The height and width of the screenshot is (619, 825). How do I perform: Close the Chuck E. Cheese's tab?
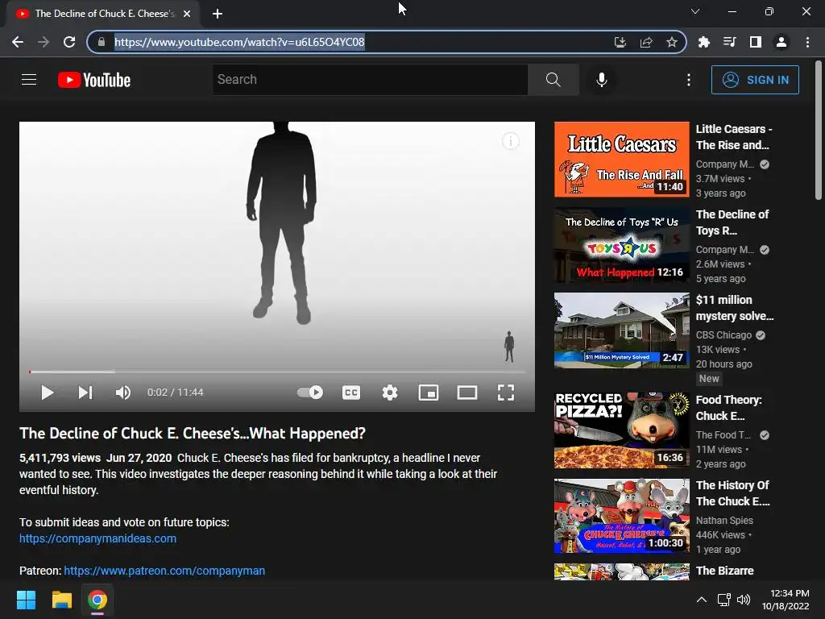pos(187,14)
